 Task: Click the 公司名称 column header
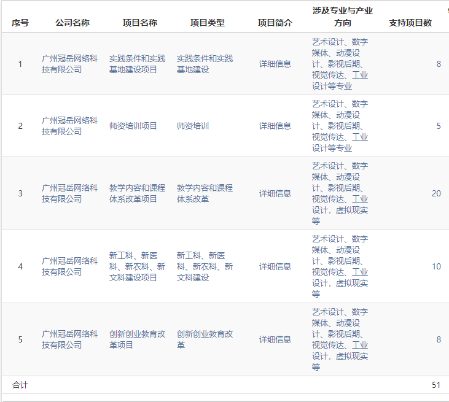click(72, 23)
